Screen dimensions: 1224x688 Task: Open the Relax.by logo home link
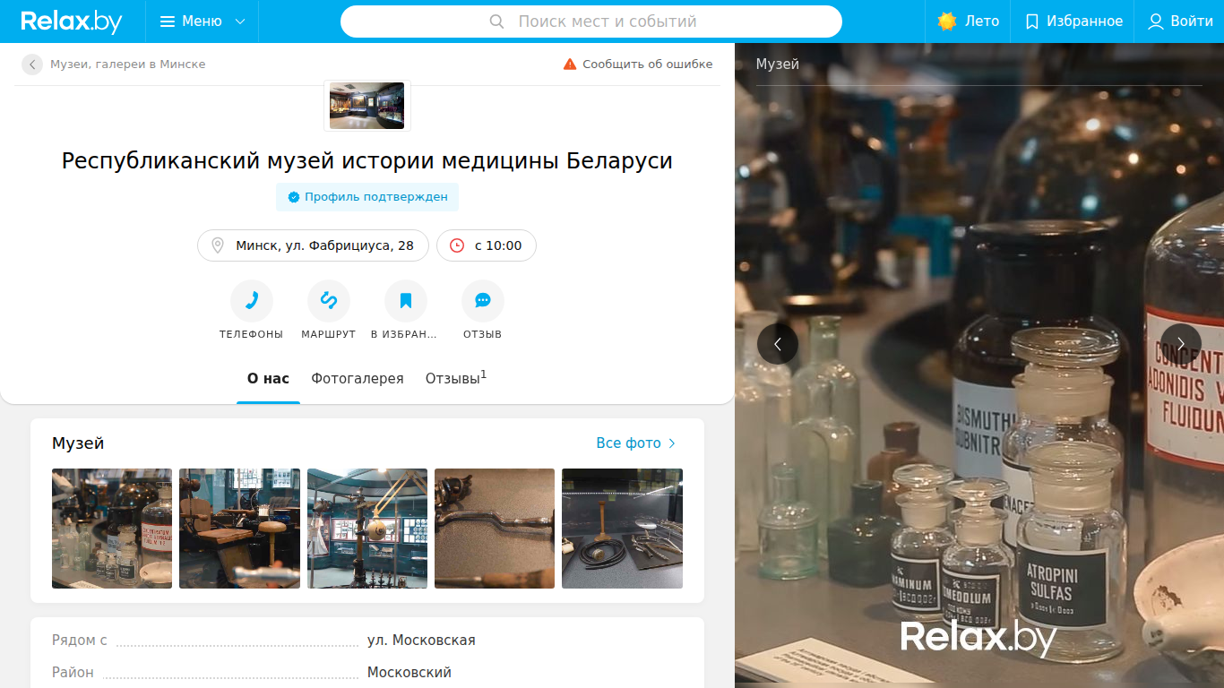72,21
